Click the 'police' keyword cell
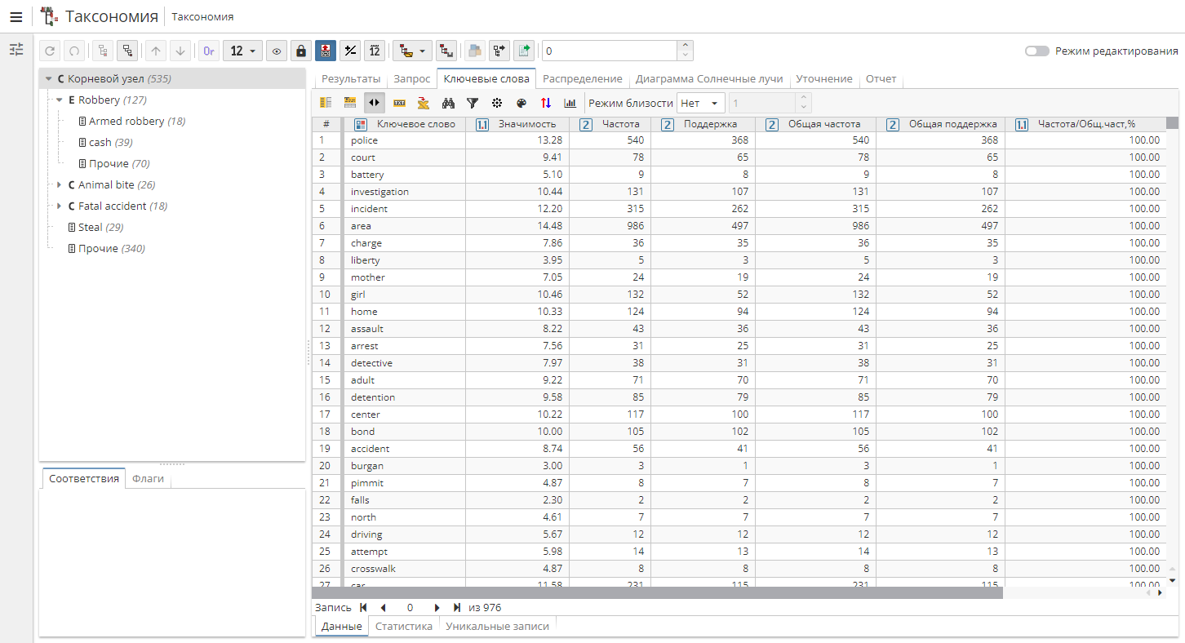Screen dimensions: 1185x643 405,140
